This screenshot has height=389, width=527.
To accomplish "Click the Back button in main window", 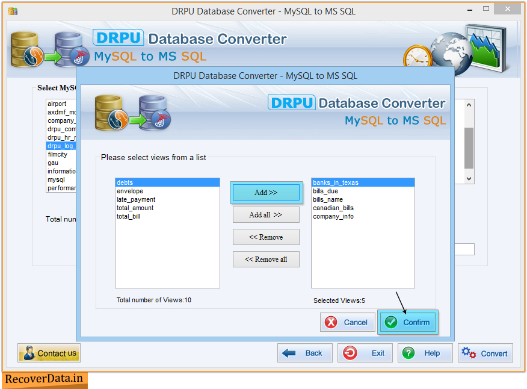I will [x=305, y=353].
